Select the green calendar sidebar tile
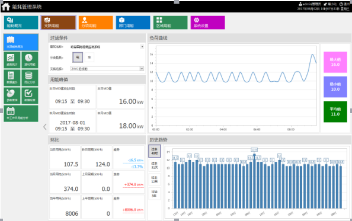Viewport: 352px width, 221px height. point(21,114)
